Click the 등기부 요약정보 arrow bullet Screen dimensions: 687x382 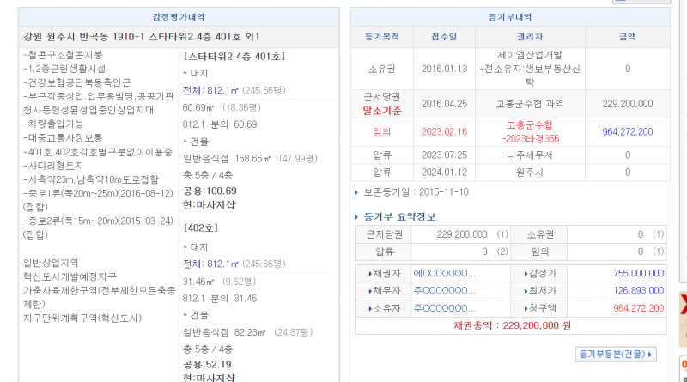[x=359, y=216]
